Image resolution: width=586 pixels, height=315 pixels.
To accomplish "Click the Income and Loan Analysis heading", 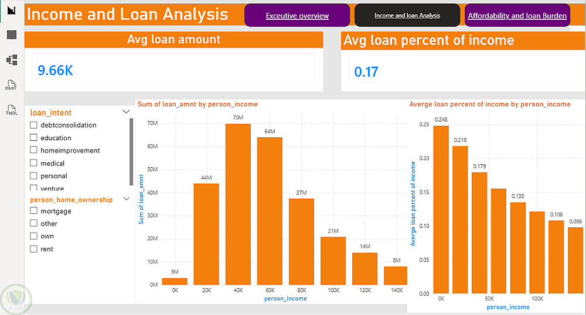I will (x=127, y=15).
